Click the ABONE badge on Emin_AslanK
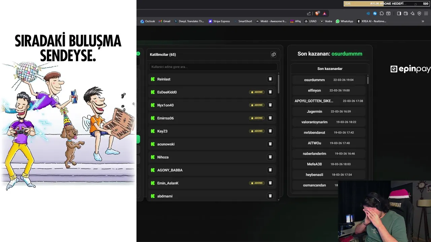The image size is (431, 242). [x=257, y=183]
